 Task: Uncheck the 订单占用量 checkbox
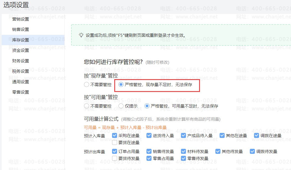click(115, 151)
